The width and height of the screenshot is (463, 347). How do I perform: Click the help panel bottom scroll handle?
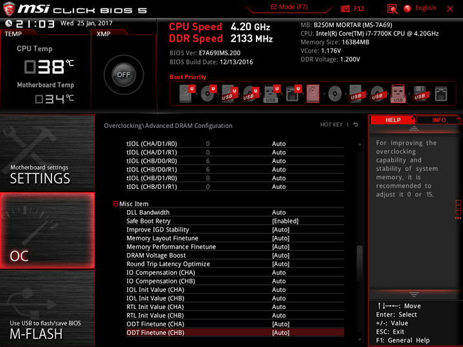[x=414, y=294]
